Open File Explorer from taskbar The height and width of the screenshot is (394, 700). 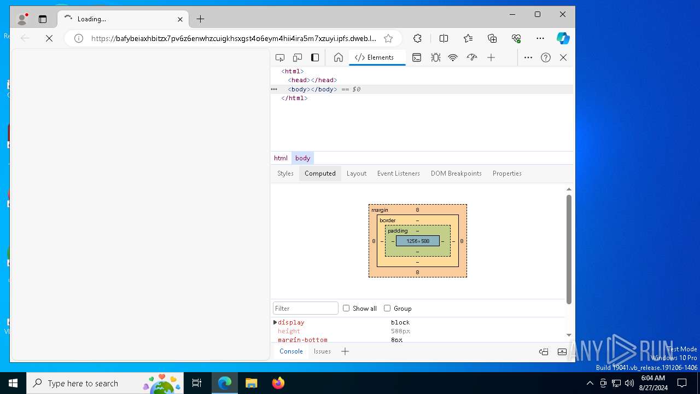point(252,383)
